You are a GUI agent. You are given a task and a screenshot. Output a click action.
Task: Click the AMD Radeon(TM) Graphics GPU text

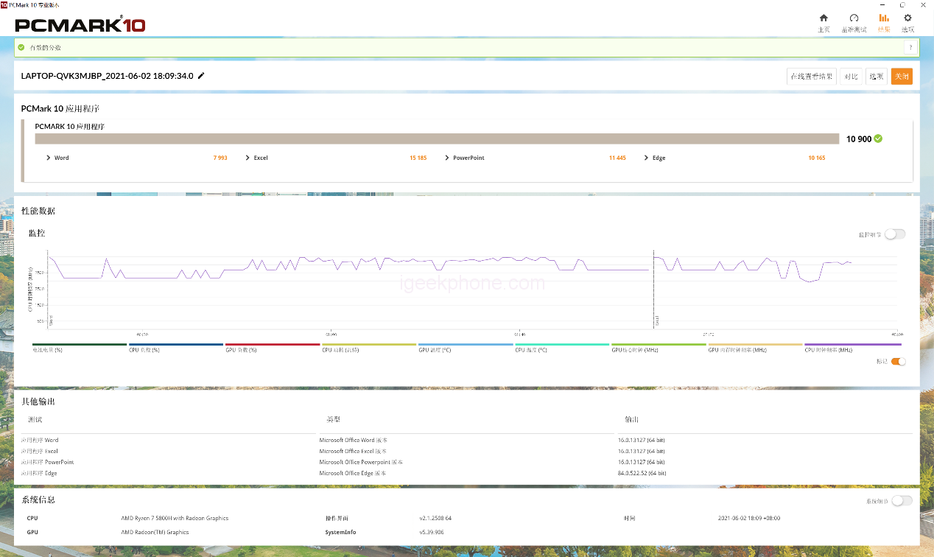coord(155,532)
